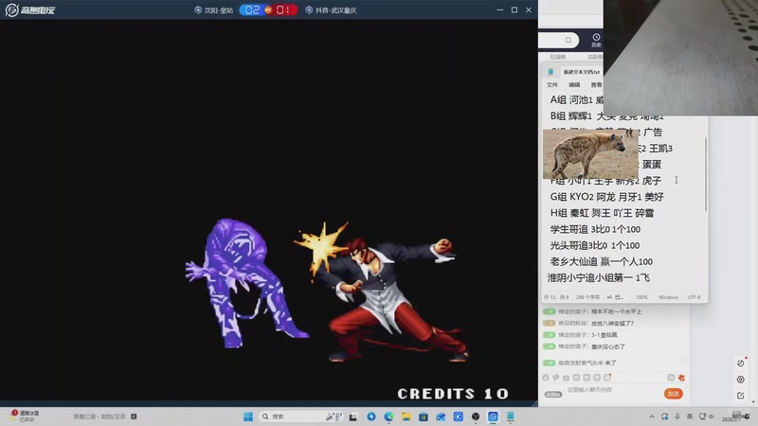Open the Windows Start menu
This screenshot has height=426, width=758.
[248, 417]
